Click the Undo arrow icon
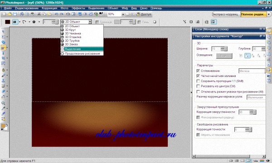This screenshot has width=272, height=163. (x=56, y=14)
